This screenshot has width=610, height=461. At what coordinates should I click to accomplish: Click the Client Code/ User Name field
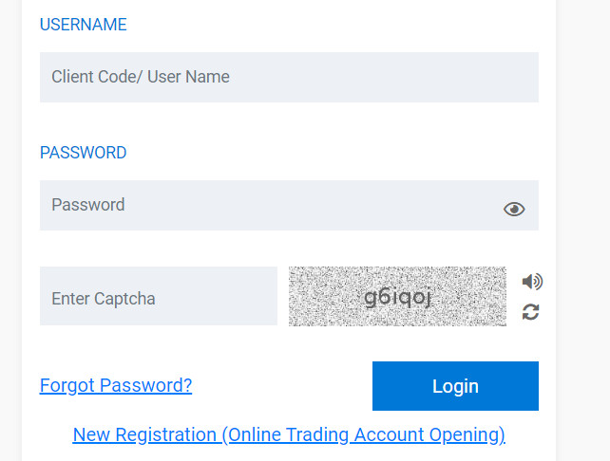pos(289,77)
